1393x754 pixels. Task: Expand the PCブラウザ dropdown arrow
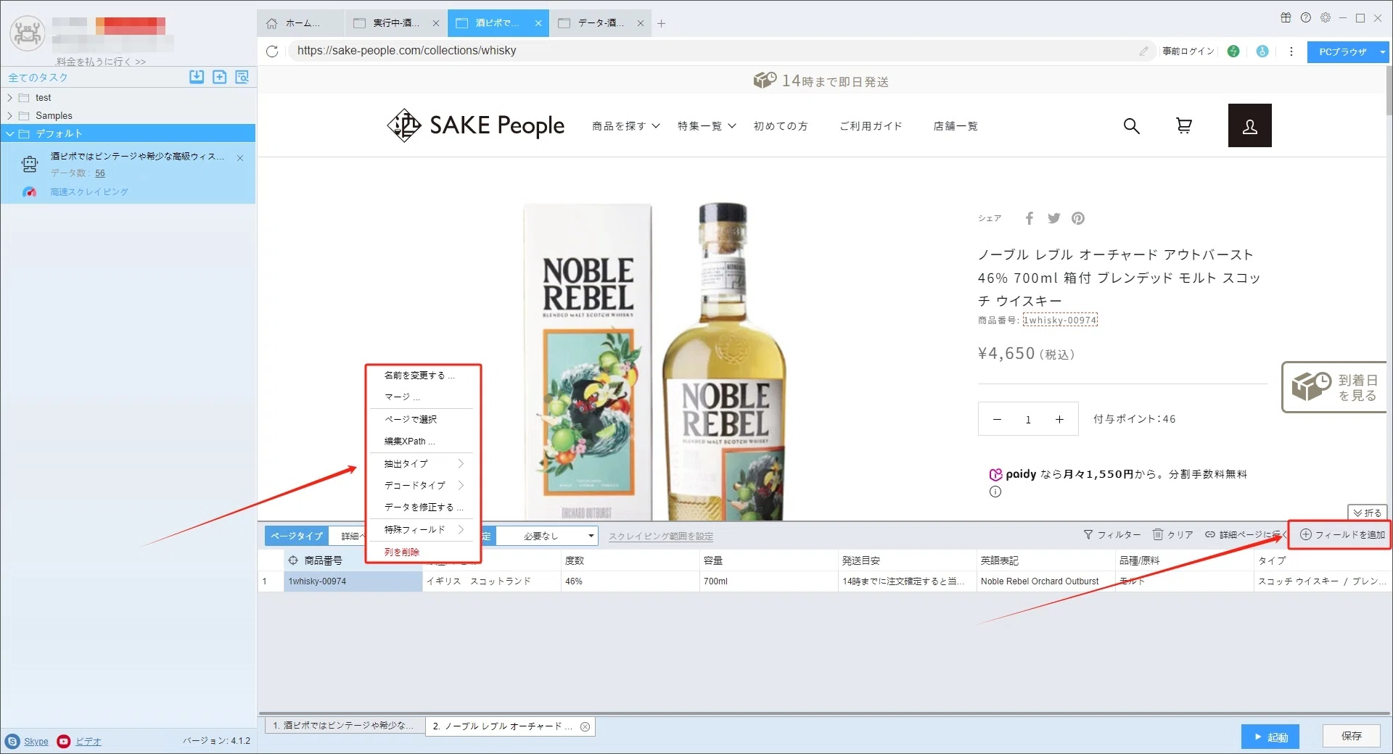1382,51
